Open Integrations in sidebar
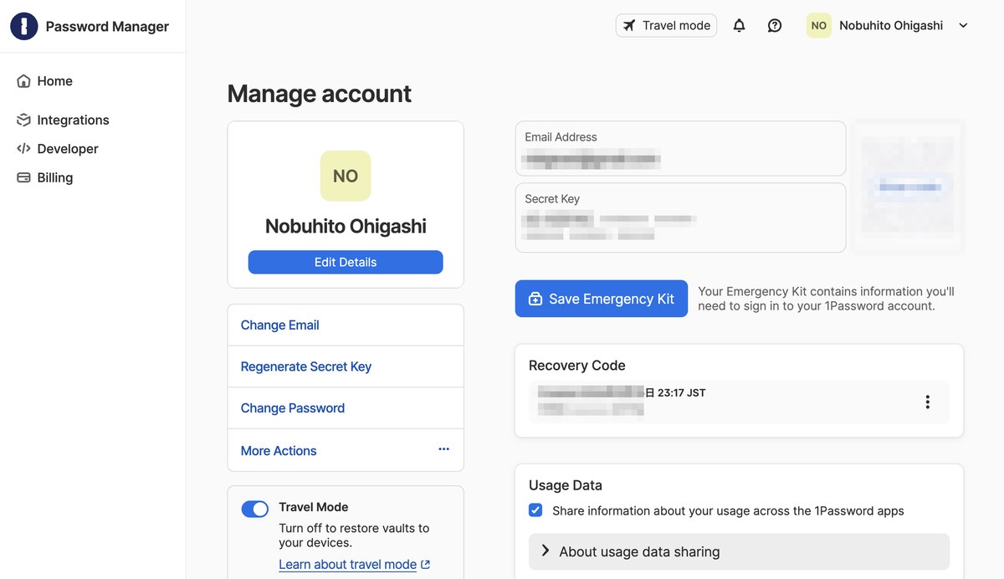The height and width of the screenshot is (579, 1004). 64,120
